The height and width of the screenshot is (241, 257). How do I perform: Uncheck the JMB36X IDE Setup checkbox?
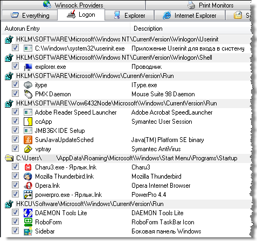(15, 130)
